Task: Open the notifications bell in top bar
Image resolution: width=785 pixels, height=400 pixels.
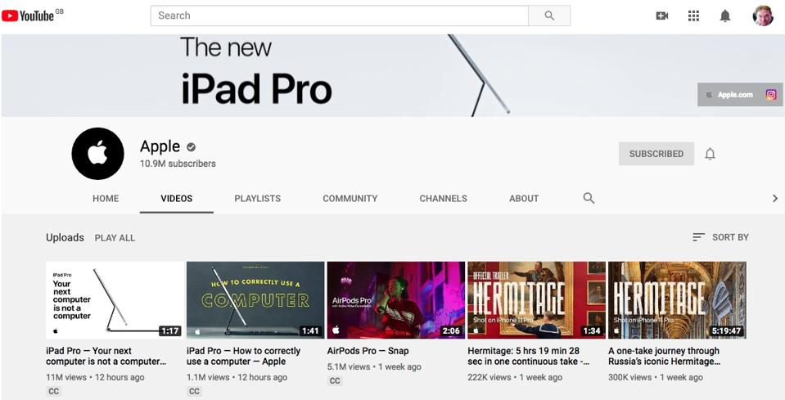Action: pos(725,16)
